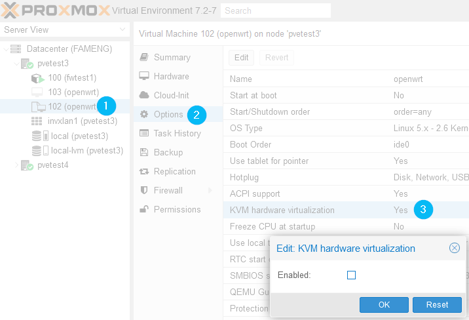Click the storage icon for local-lvm (pvetest3)
The height and width of the screenshot is (320, 469).
(x=40, y=150)
